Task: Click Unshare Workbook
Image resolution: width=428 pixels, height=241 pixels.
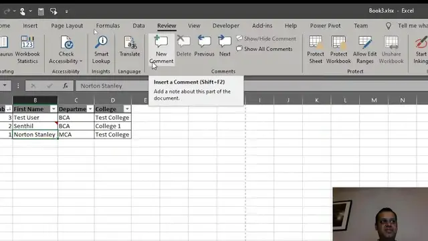Action: tap(391, 50)
